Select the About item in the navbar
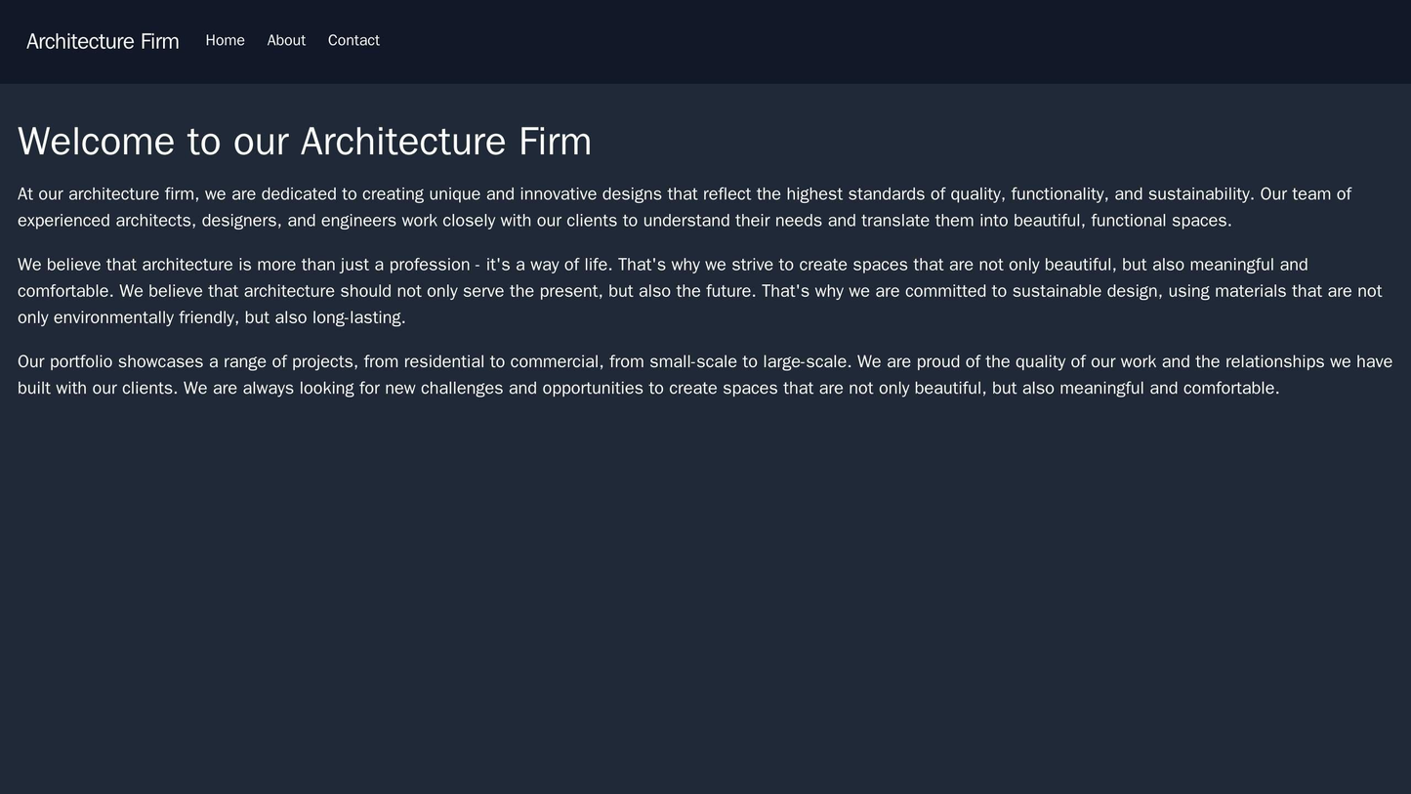This screenshot has width=1411, height=794. [284, 40]
